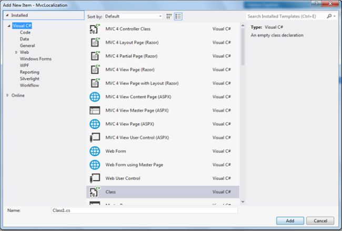Image resolution: width=342 pixels, height=231 pixels.
Task: Select the WPF category
Action: point(24,65)
